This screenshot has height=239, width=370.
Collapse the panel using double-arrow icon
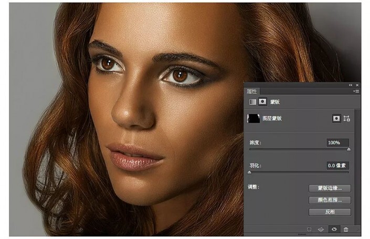click(x=351, y=85)
